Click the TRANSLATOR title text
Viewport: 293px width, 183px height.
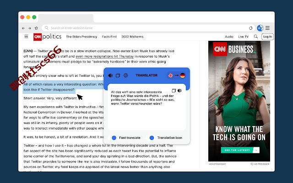tap(146, 75)
